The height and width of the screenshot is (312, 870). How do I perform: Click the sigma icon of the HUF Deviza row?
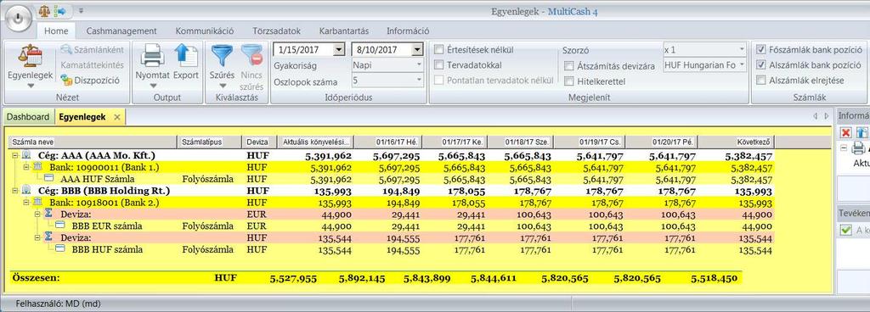pyautogui.click(x=48, y=237)
